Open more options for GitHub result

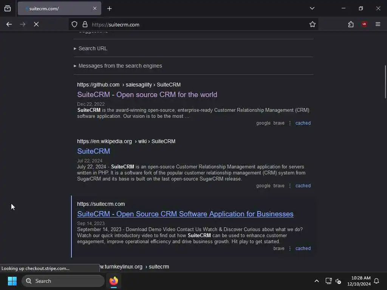290,123
